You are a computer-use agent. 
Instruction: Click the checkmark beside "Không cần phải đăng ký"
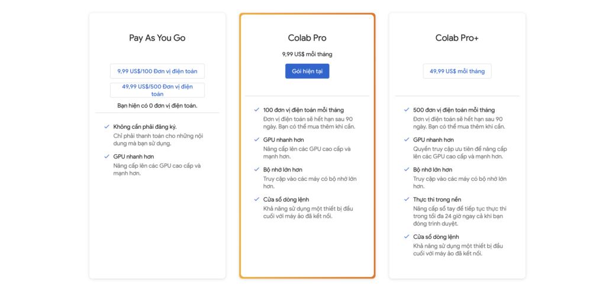[107, 126]
